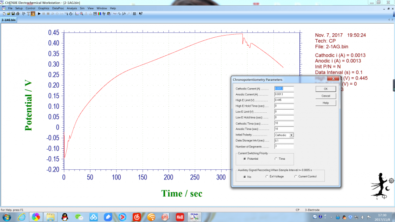Click the Derivative waveform toolbar icon
The image size is (395, 222).
[119, 14]
